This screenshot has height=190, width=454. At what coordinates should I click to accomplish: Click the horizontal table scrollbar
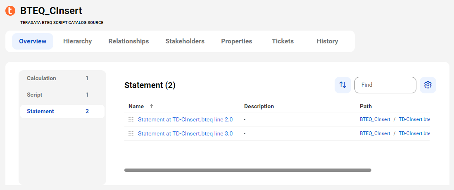(248, 170)
